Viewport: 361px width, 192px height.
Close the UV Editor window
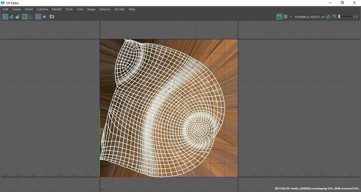(354, 3)
